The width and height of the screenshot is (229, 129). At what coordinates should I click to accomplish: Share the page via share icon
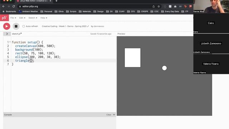pos(154,6)
